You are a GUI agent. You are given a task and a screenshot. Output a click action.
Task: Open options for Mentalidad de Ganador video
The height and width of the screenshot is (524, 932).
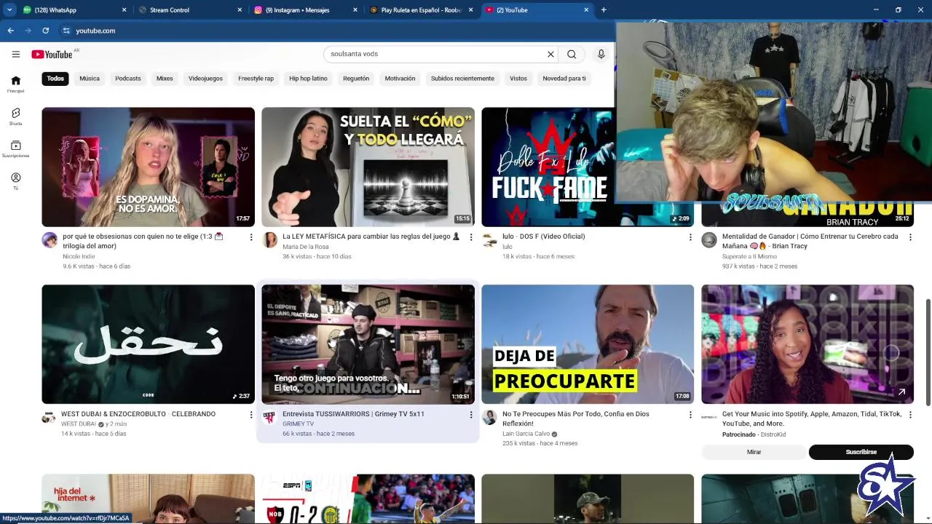click(910, 237)
